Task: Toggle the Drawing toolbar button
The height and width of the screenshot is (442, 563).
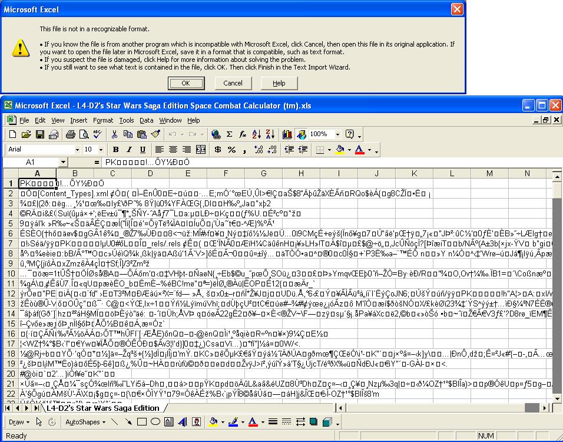Action: [x=301, y=134]
